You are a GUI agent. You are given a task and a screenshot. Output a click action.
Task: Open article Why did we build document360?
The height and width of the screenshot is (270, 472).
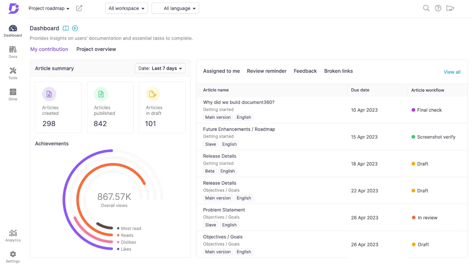pos(239,102)
